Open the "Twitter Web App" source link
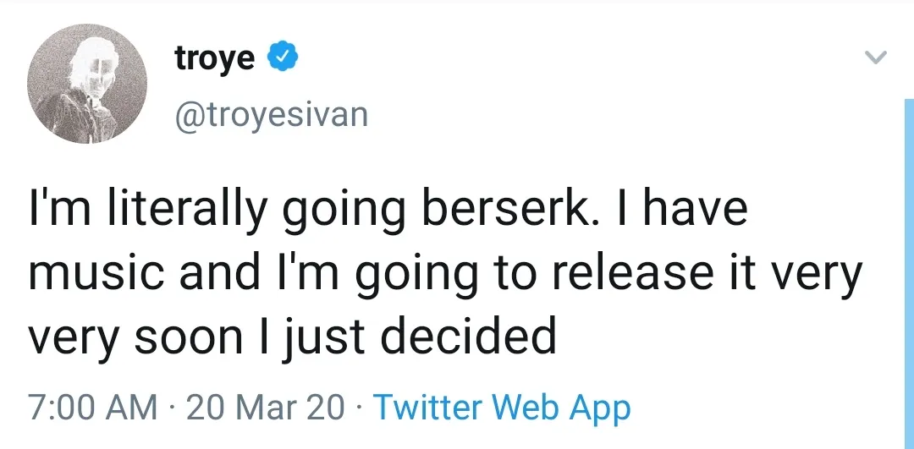914x449 pixels. (x=502, y=408)
